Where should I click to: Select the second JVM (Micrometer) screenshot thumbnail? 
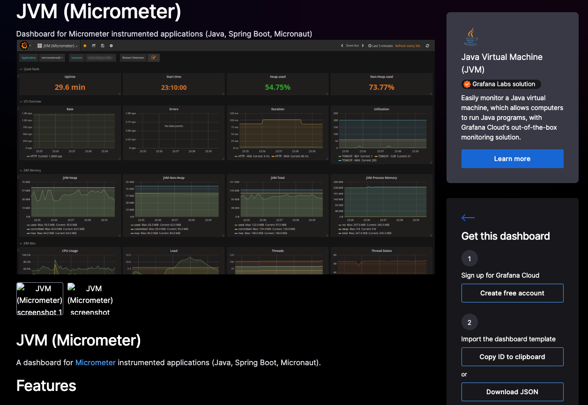click(90, 299)
